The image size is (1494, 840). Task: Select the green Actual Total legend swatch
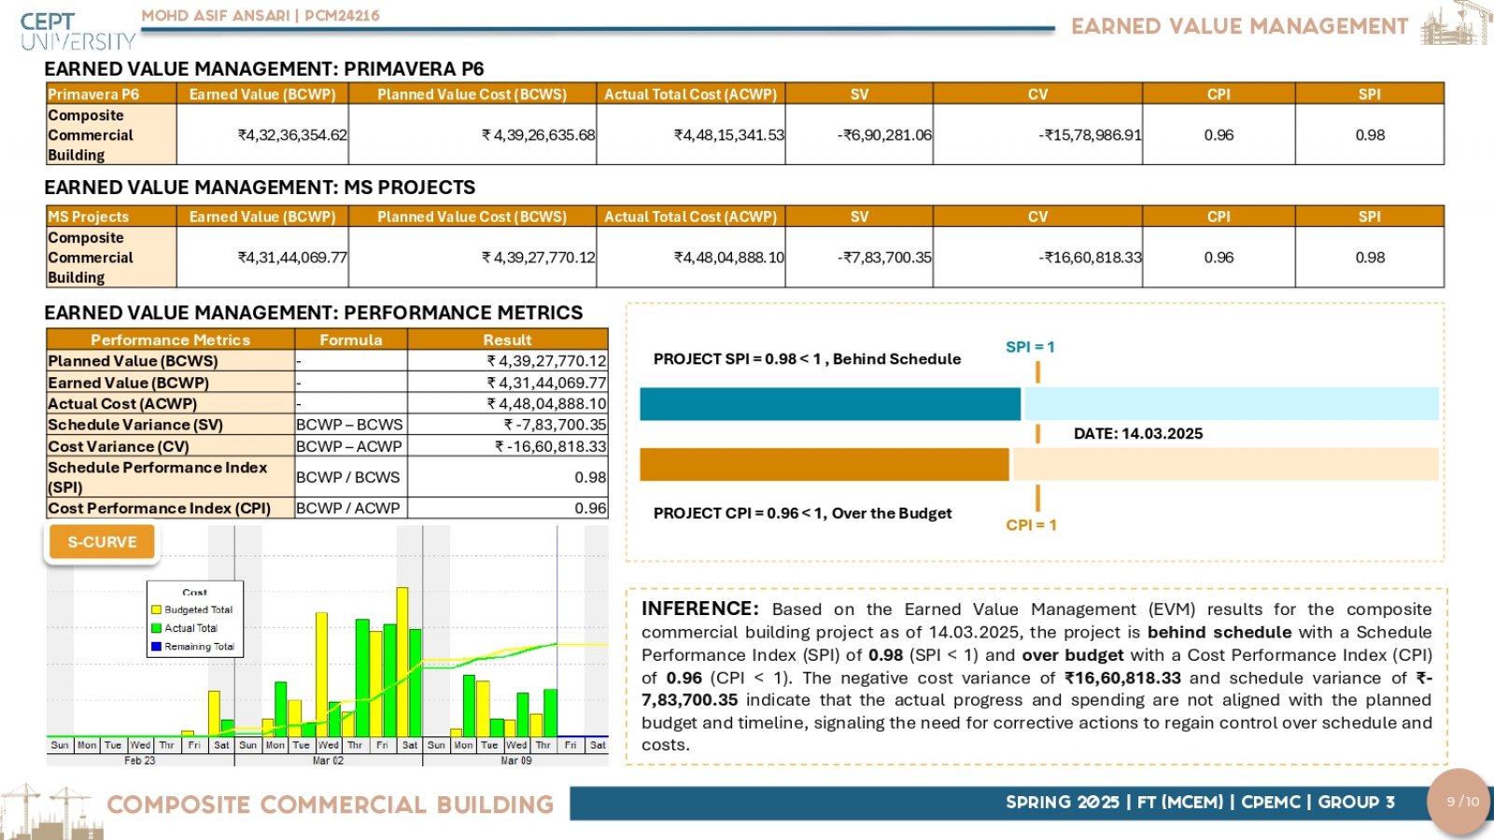157,628
